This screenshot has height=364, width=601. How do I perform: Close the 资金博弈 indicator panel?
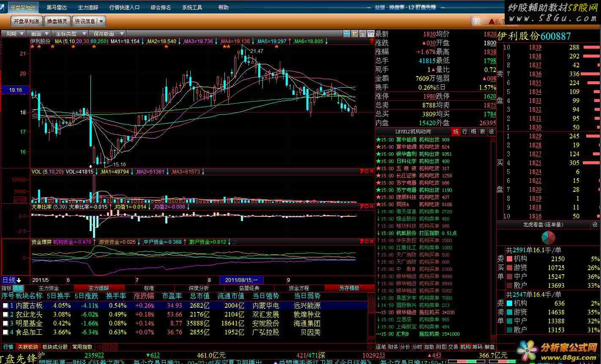point(372,242)
